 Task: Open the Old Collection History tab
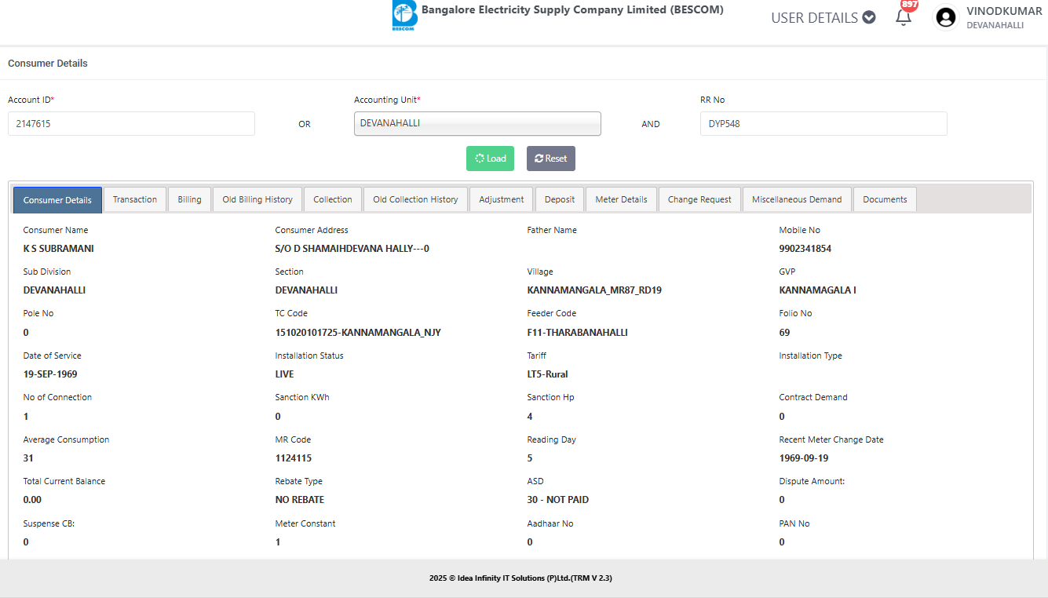coord(415,199)
